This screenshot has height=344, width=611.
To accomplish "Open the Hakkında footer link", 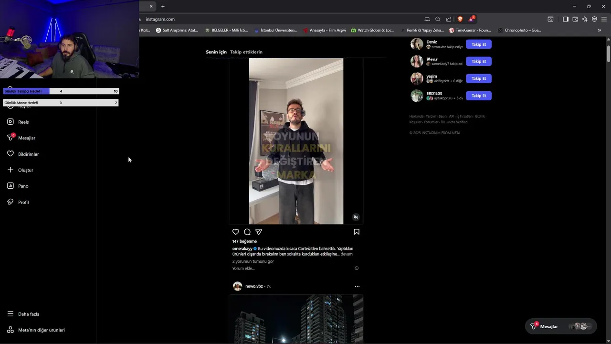I will tap(416, 116).
